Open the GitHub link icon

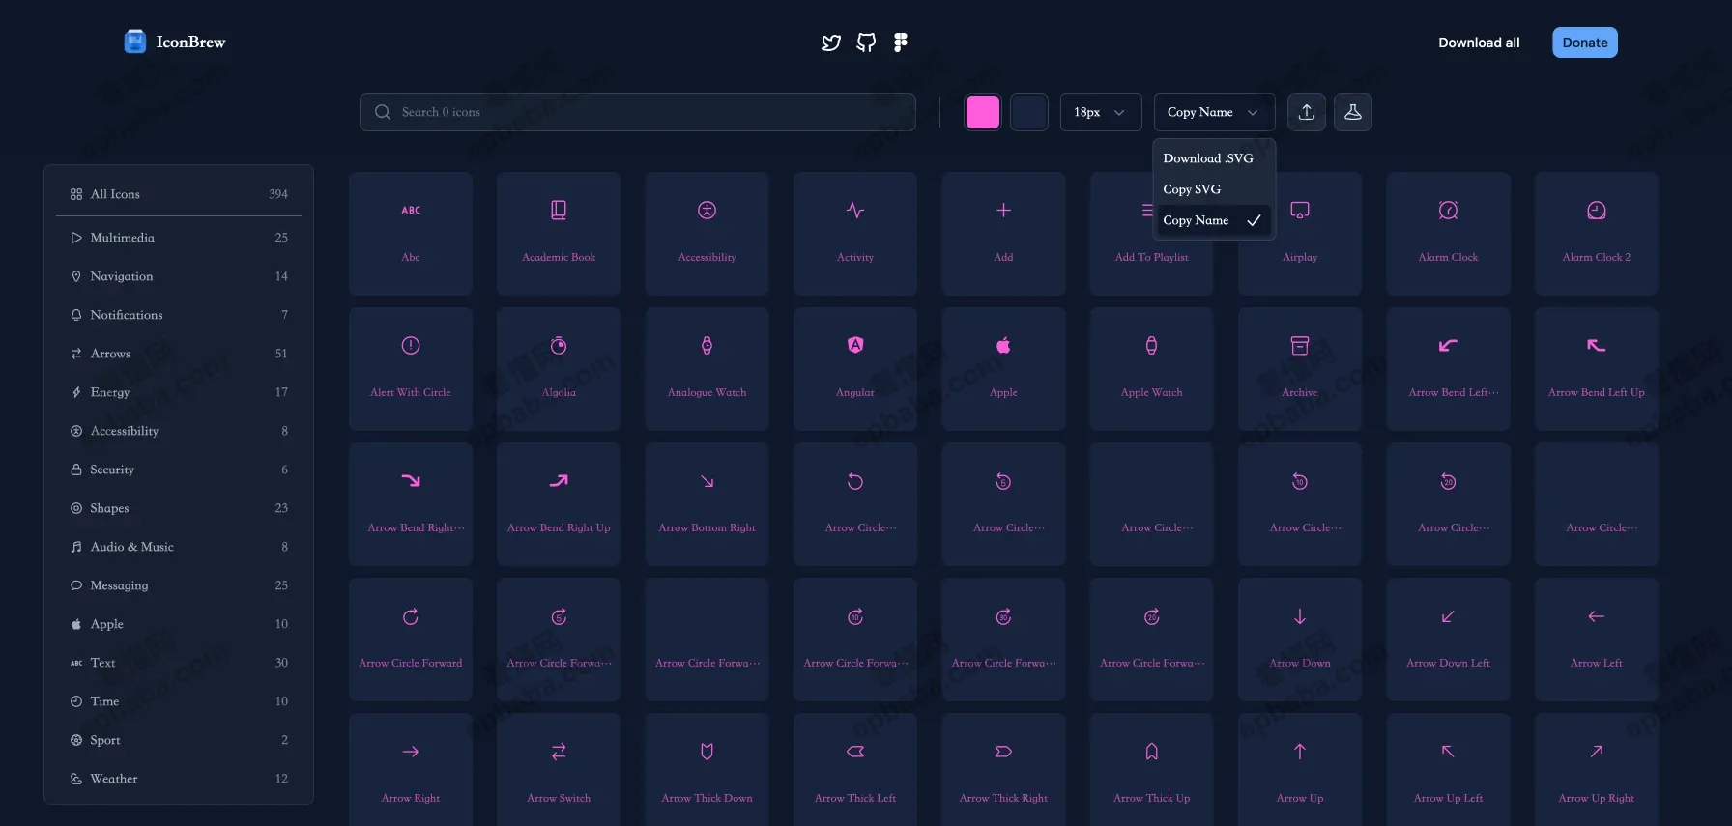[x=866, y=43]
